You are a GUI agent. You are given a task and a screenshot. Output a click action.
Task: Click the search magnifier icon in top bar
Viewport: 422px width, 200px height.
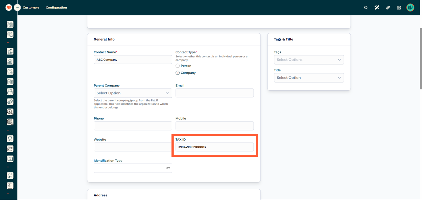(x=366, y=8)
